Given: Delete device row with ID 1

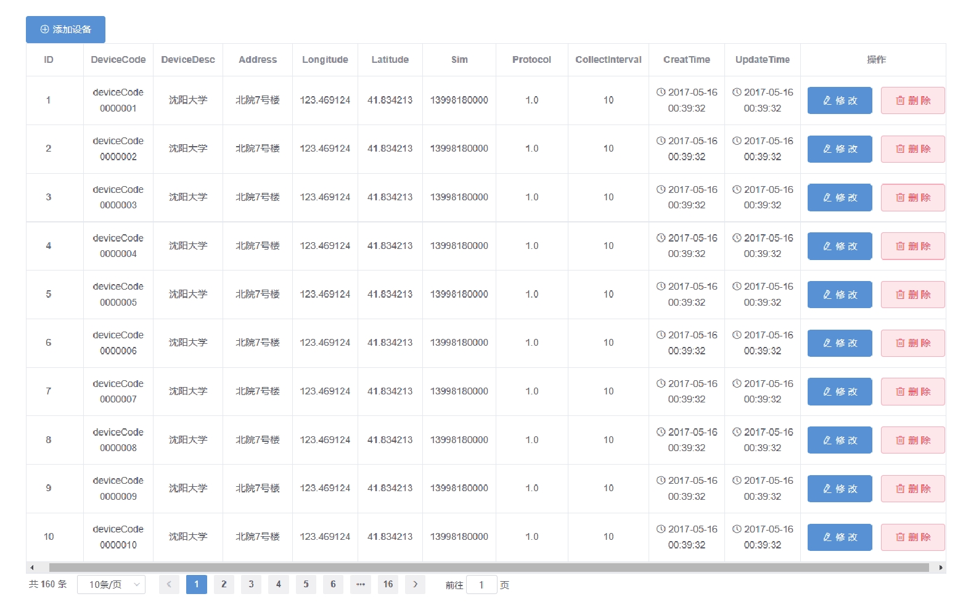Looking at the screenshot, I should [x=913, y=100].
